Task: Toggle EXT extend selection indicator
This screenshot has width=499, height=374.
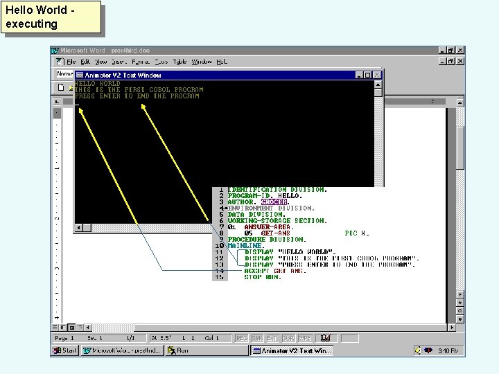Action: [x=272, y=338]
